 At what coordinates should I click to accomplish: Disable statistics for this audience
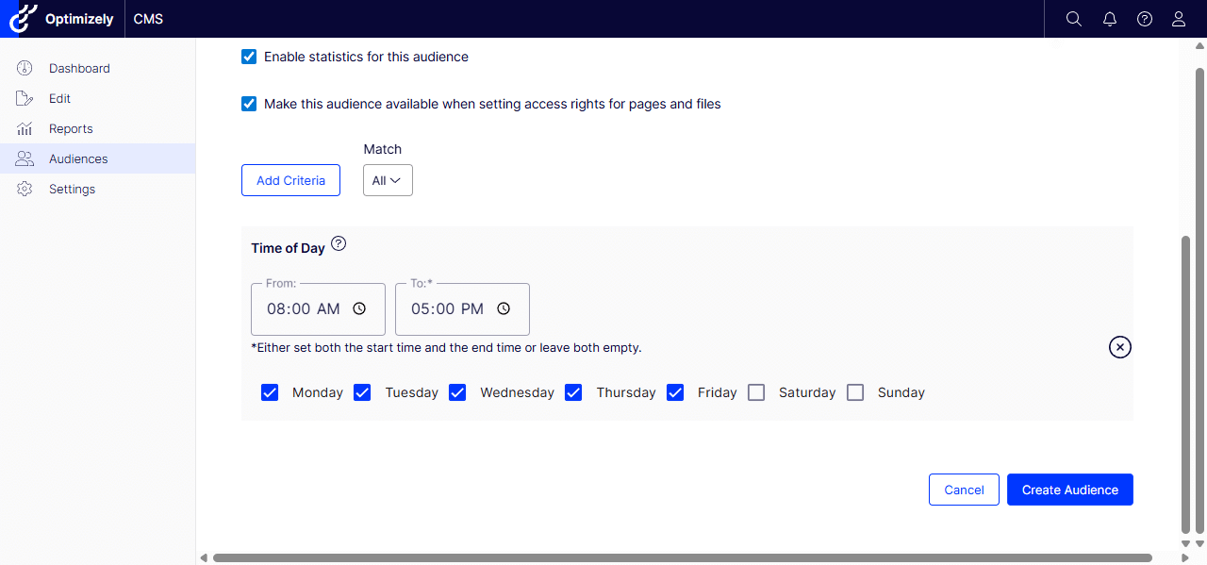click(248, 57)
